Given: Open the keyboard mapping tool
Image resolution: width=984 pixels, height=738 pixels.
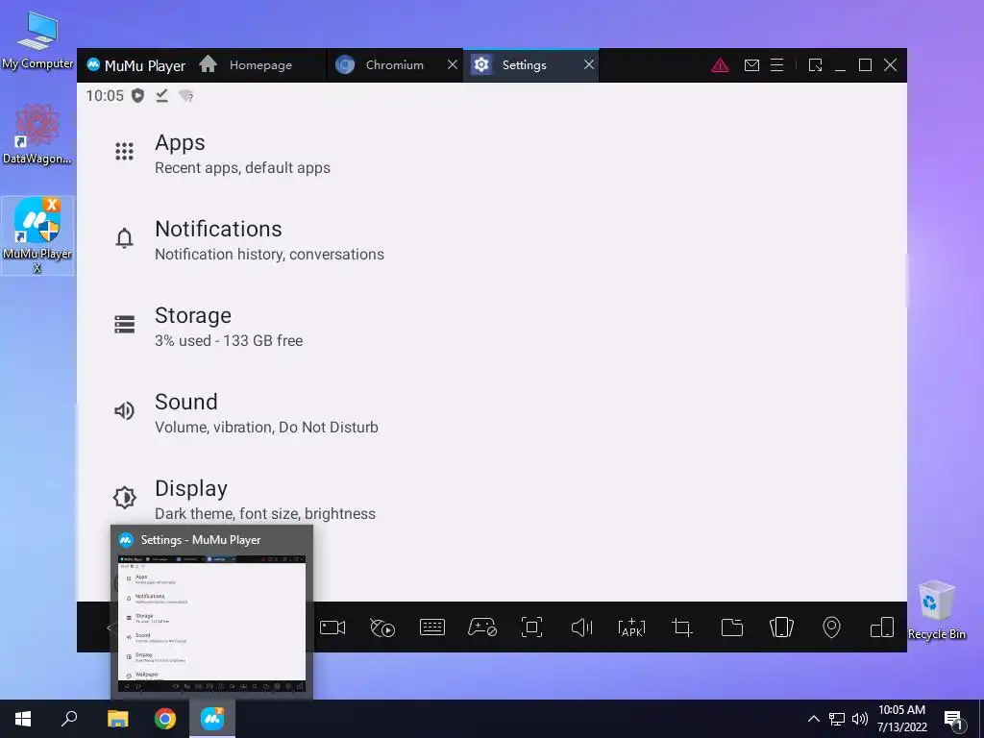Looking at the screenshot, I should pyautogui.click(x=432, y=627).
